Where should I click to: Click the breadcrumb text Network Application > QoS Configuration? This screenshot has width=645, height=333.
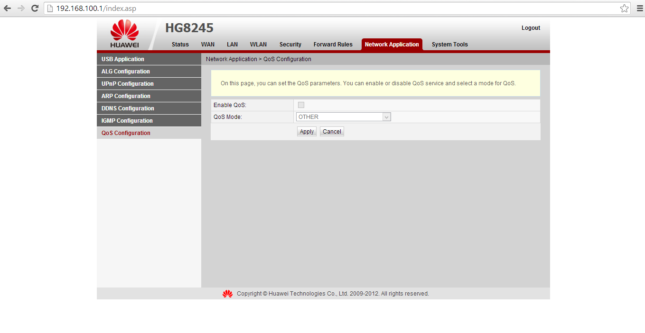259,59
